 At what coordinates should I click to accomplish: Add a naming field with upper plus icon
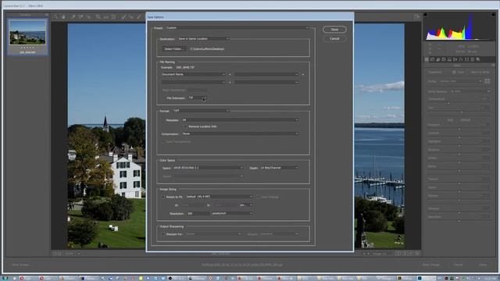[x=230, y=74]
